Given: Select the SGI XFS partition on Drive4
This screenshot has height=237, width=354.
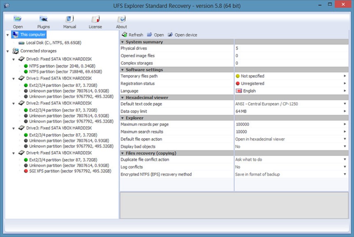Looking at the screenshot, I should click(67, 171).
